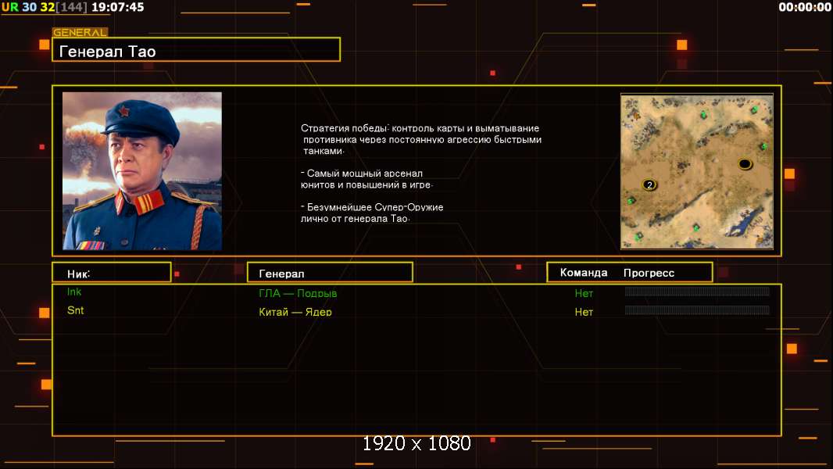833x469 pixels.
Task: Click the strategy text 'Стратегия победы'
Action: [x=344, y=128]
